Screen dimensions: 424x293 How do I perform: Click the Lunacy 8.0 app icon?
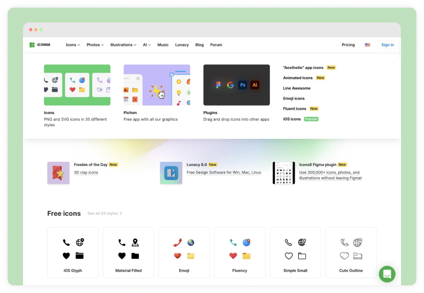point(171,173)
